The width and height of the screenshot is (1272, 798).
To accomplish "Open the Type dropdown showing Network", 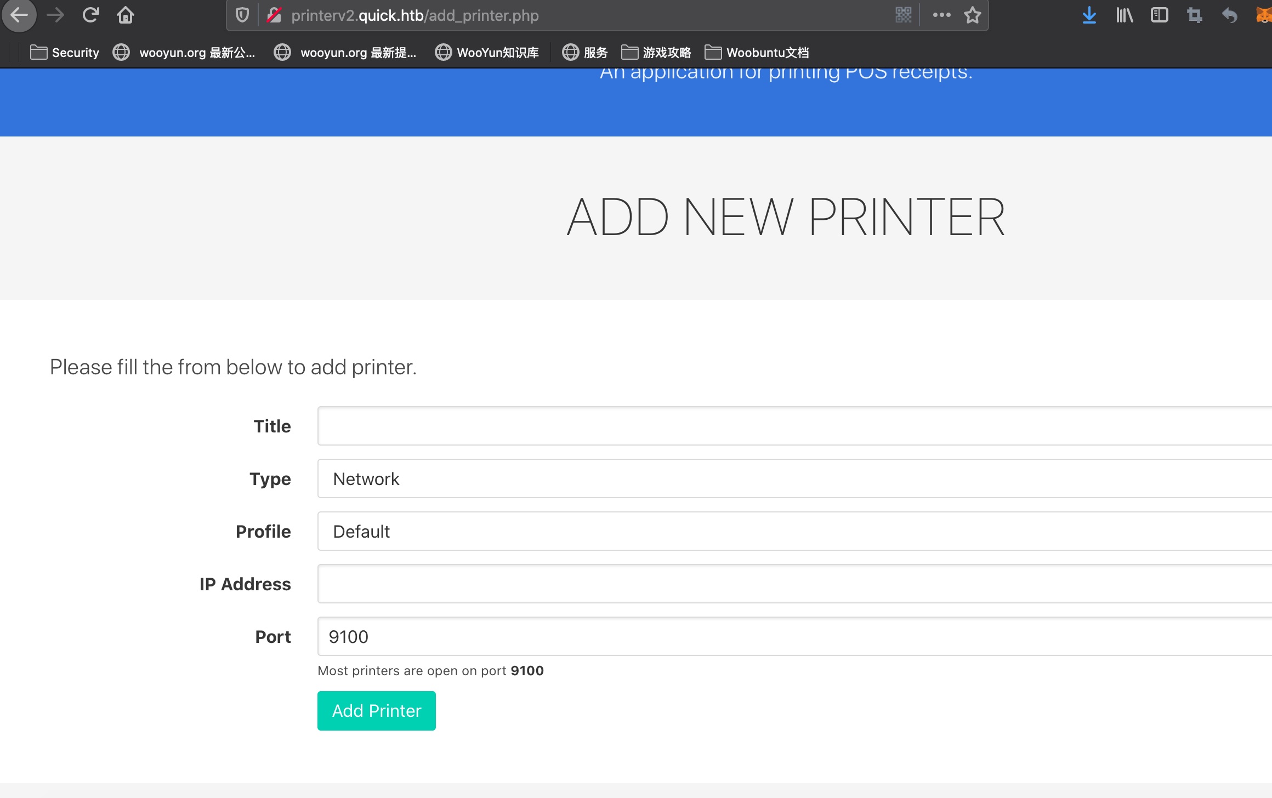I will [x=794, y=479].
